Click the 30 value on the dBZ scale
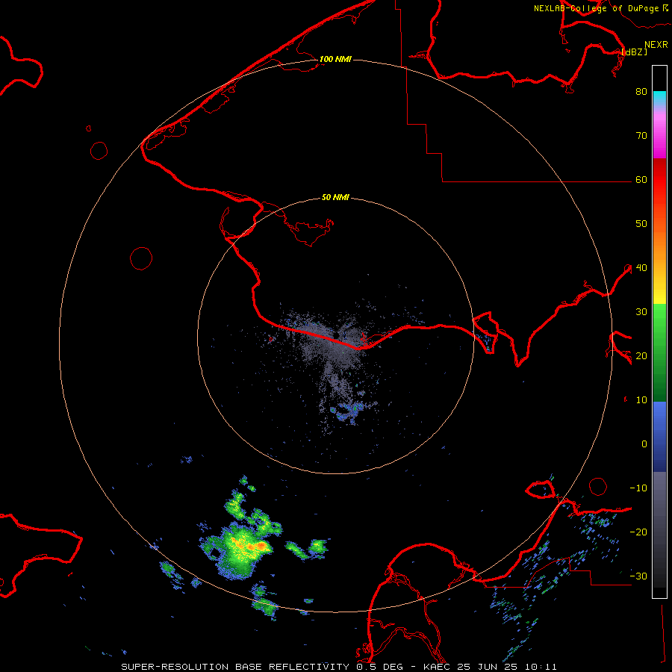Viewport: 672px width, 672px height. pos(641,311)
